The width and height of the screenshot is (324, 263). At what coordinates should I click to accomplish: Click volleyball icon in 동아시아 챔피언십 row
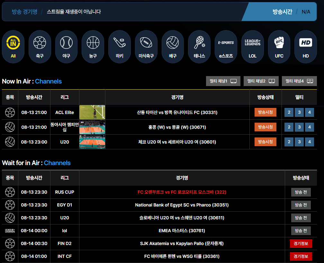pyautogui.click(x=10, y=127)
